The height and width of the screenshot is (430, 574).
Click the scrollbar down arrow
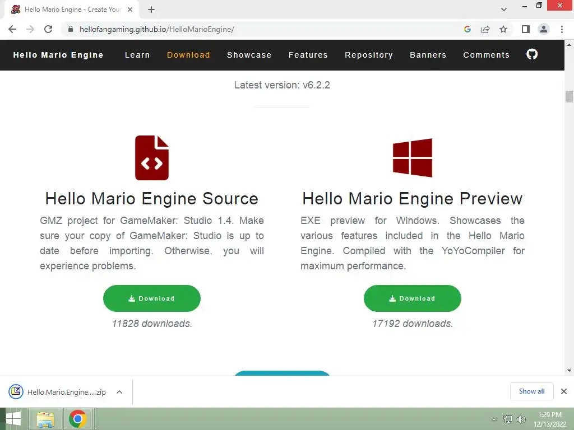[569, 371]
